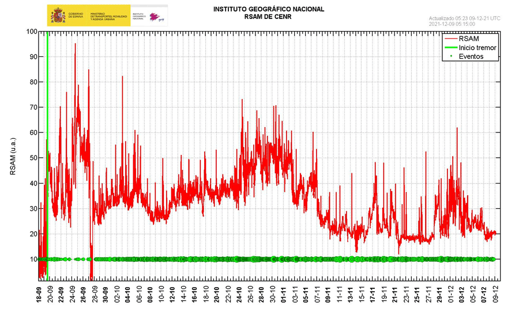Click the x-axis date label '22-10'

pos(228,295)
